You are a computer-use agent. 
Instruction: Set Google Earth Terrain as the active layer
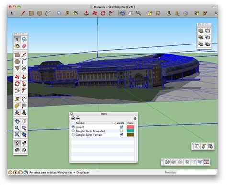point(73,135)
